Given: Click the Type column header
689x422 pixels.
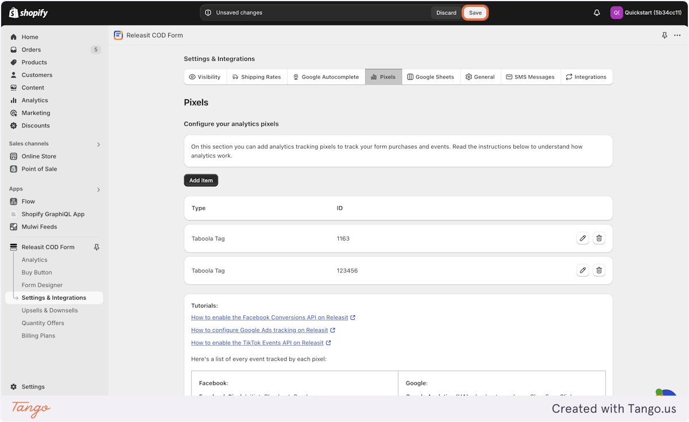Looking at the screenshot, I should pyautogui.click(x=199, y=208).
